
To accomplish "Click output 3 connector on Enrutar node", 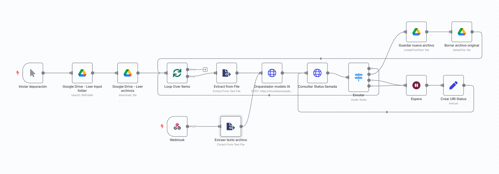I will (x=369, y=86).
